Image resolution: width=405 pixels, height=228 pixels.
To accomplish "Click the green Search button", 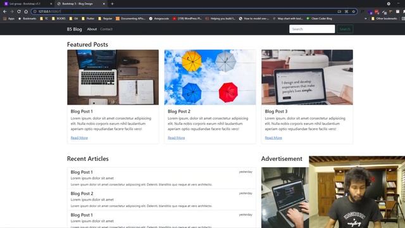I will (x=345, y=29).
